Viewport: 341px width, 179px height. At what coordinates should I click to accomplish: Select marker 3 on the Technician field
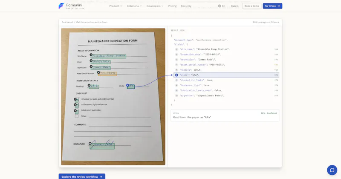point(91,66)
